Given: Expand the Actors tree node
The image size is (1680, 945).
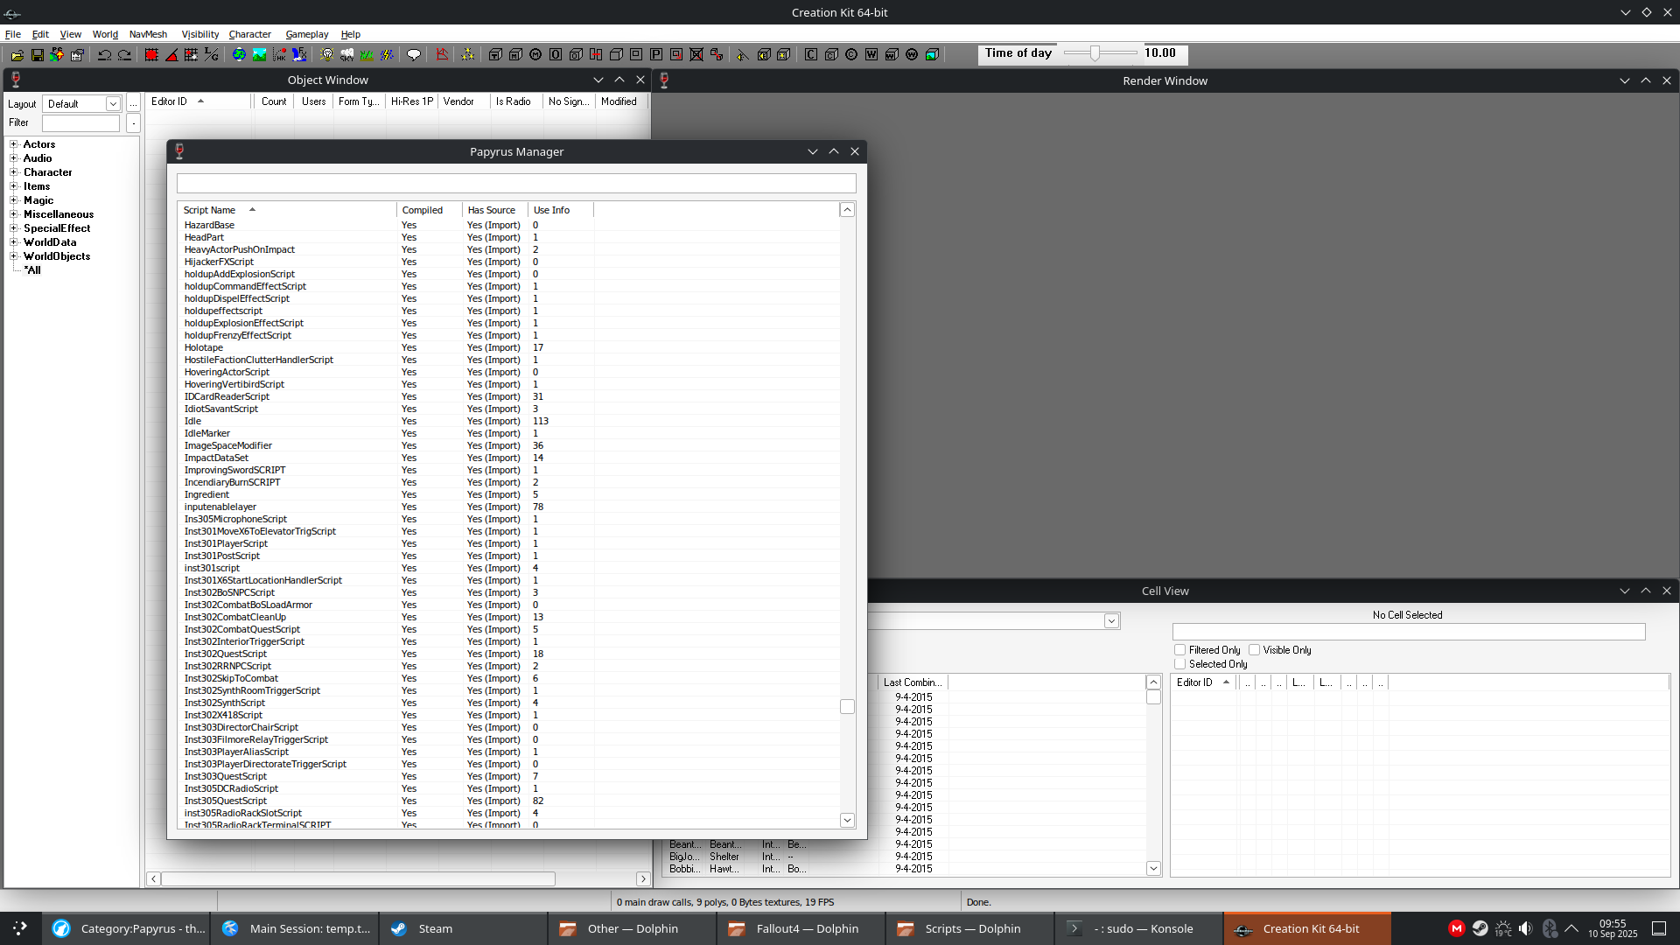Looking at the screenshot, I should (14, 144).
